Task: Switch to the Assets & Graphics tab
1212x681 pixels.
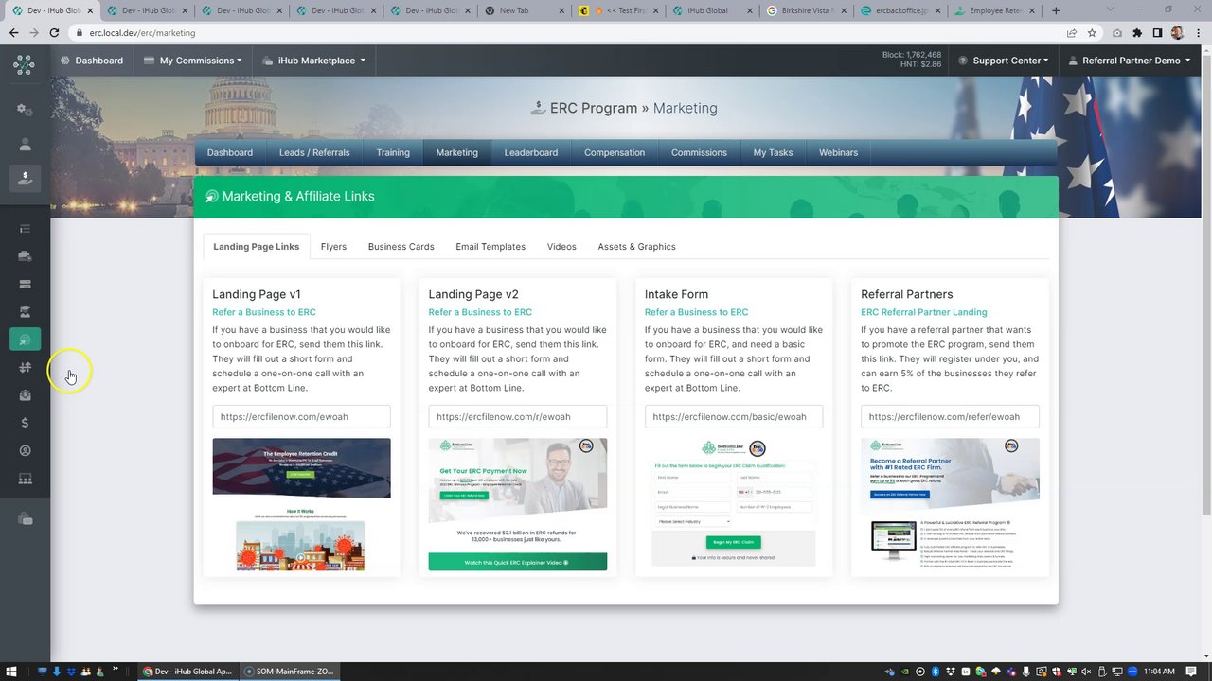Action: pyautogui.click(x=637, y=246)
